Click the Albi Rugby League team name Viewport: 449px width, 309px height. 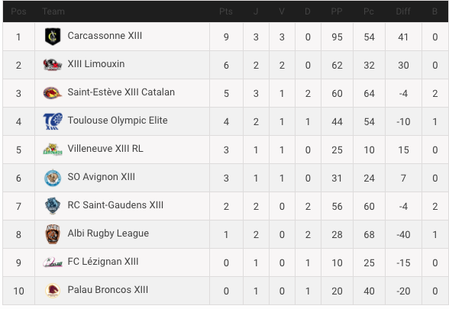coord(108,233)
